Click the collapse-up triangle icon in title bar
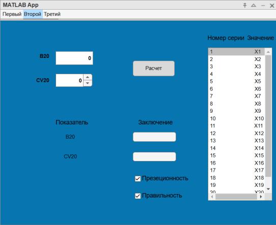This screenshot has height=225, width=276. pos(254,6)
